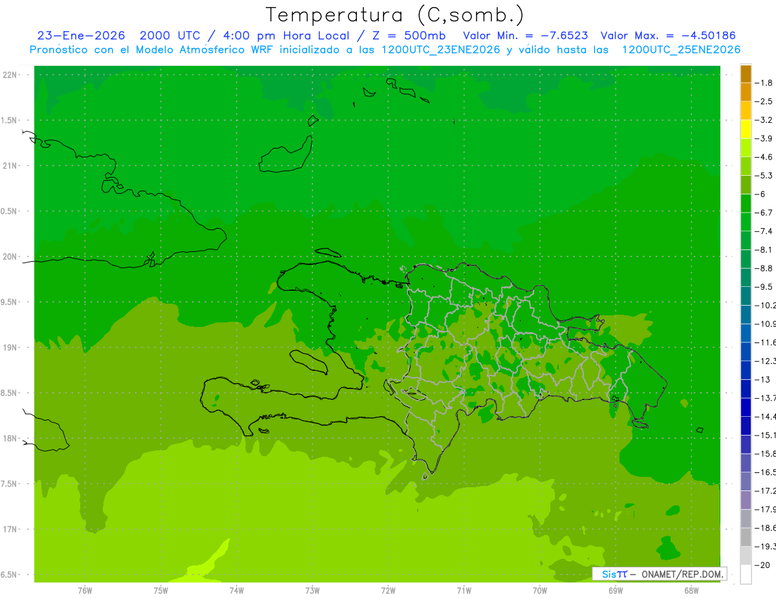The height and width of the screenshot is (599, 776).
Task: Select the gray swatch between -18.6 and -19.3
Action: point(746,536)
